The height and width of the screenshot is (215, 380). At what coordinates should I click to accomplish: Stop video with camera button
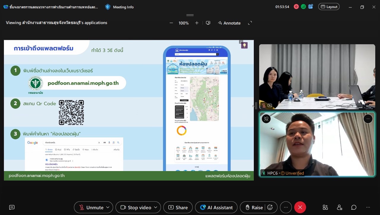point(136,207)
